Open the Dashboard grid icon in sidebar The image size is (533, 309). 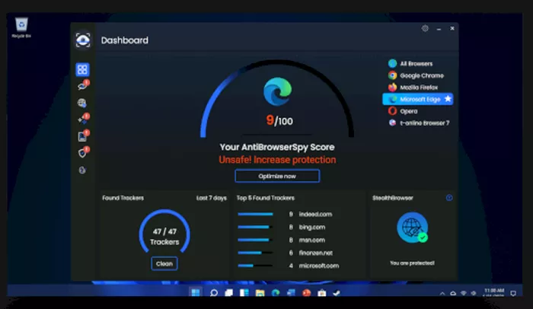pyautogui.click(x=82, y=70)
